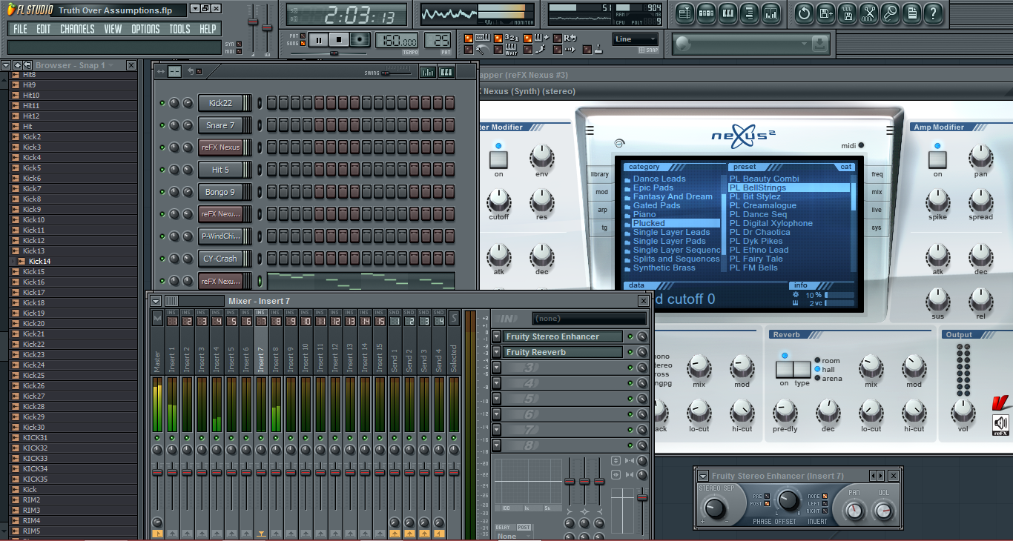Open the mixer IN (none) input selector

point(589,318)
